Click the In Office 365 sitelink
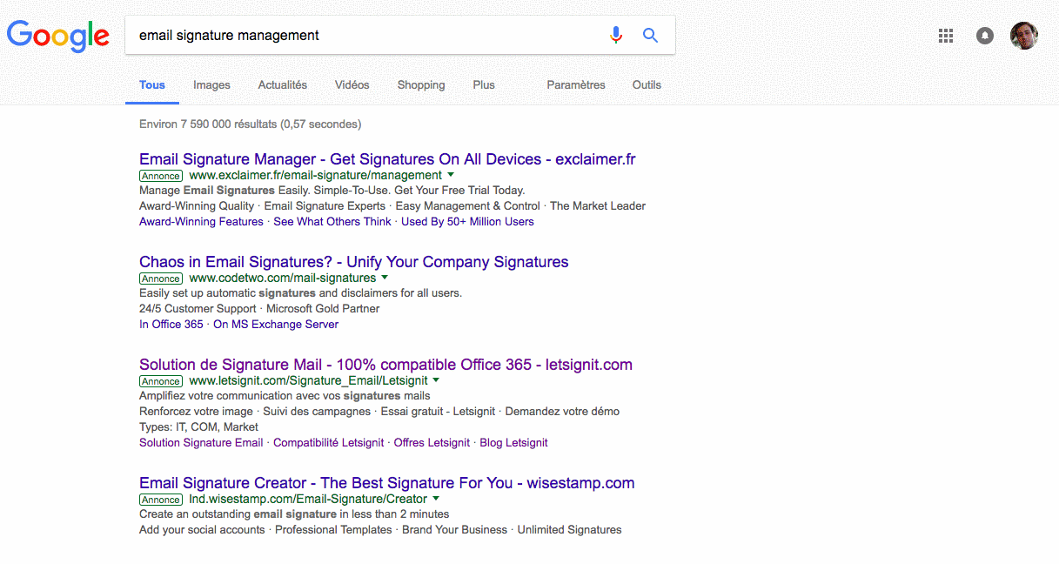The height and width of the screenshot is (564, 1059). [171, 325]
